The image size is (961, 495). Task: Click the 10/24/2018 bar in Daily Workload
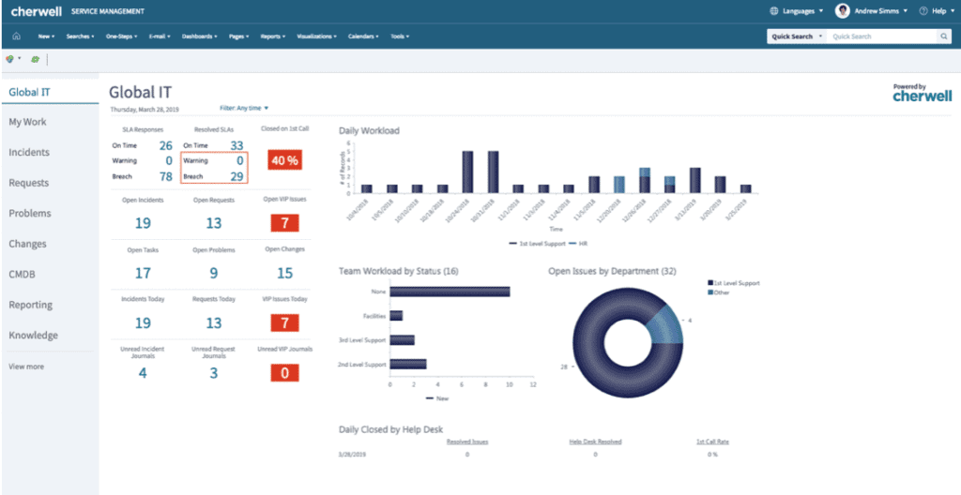click(x=467, y=172)
